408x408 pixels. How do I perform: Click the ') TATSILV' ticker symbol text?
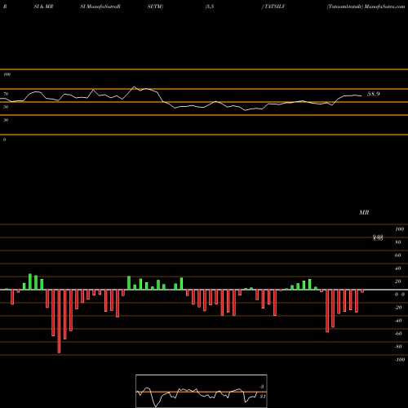pyautogui.click(x=273, y=7)
